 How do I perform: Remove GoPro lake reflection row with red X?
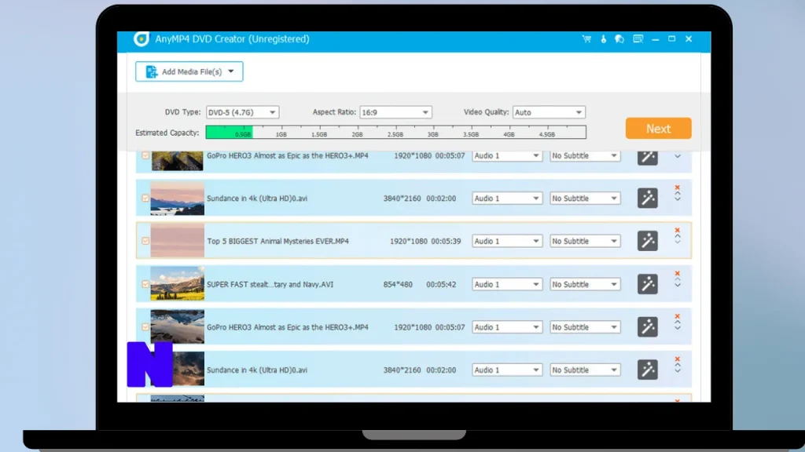click(x=677, y=316)
